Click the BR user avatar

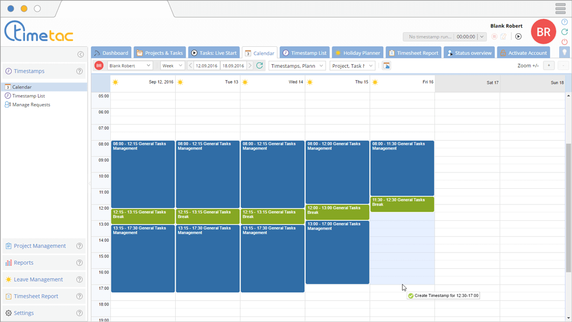(543, 32)
